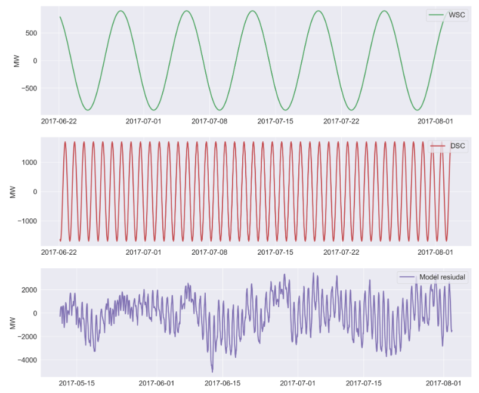Click 2017-06-22 tick label under WSC plot
Screen dimensions: 479x393
tap(59, 121)
